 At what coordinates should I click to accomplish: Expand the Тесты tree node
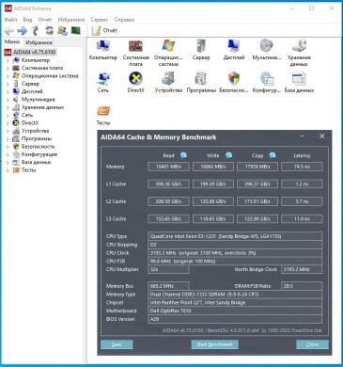[x=8, y=170]
